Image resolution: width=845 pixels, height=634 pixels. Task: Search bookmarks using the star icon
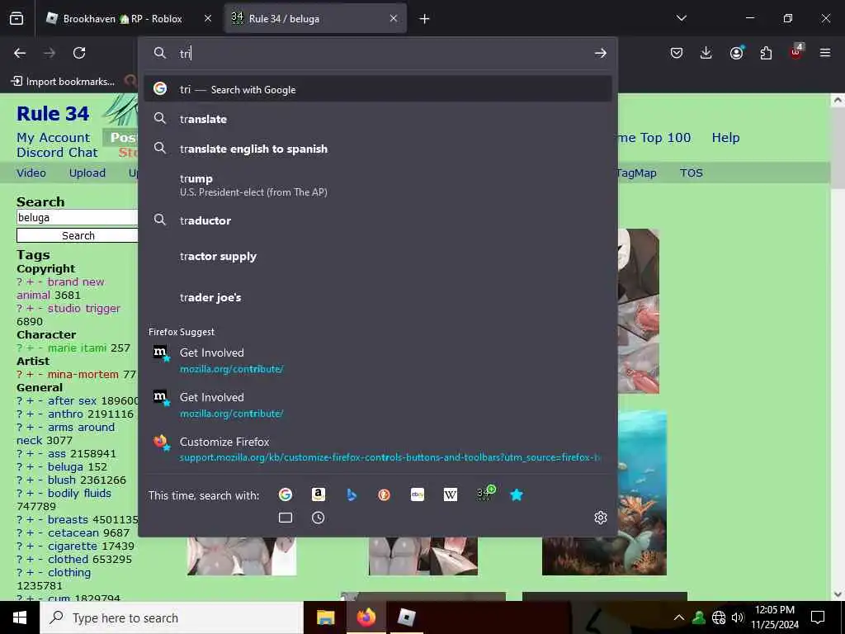click(517, 494)
